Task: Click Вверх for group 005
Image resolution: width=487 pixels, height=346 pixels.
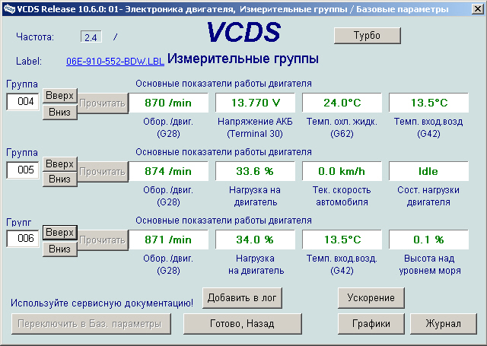Action: (59, 163)
